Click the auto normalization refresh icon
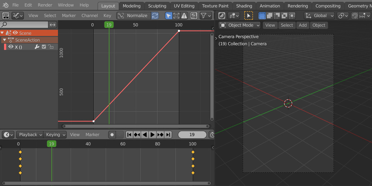 pos(155,16)
